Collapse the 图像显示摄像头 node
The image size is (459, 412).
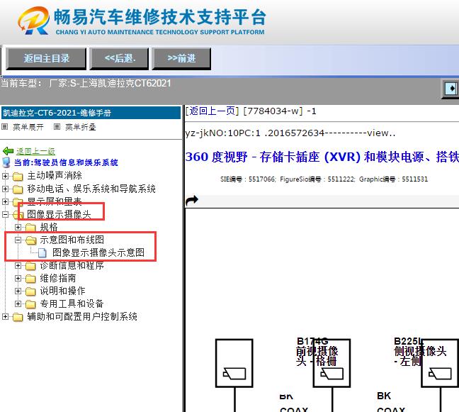(5, 214)
